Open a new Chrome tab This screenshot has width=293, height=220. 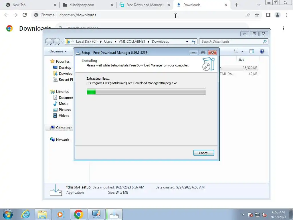click(x=237, y=5)
